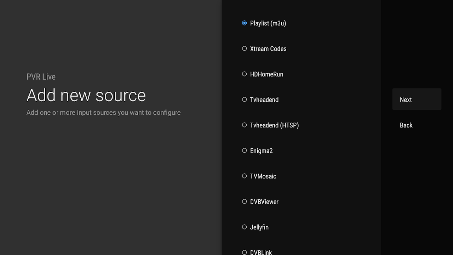
Task: Click the "Jellyfin" label text
Action: pos(259,227)
